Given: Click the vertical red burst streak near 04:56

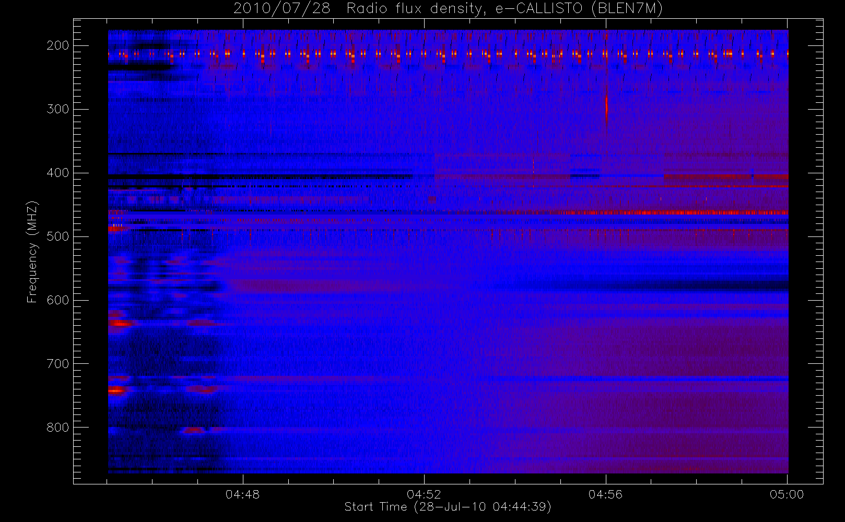Looking at the screenshot, I should pos(606,107).
